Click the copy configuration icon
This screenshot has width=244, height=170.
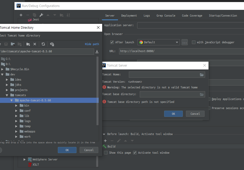[34, 15]
